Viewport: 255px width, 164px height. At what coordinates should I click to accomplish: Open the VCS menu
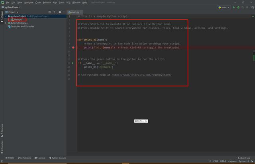(68, 2)
